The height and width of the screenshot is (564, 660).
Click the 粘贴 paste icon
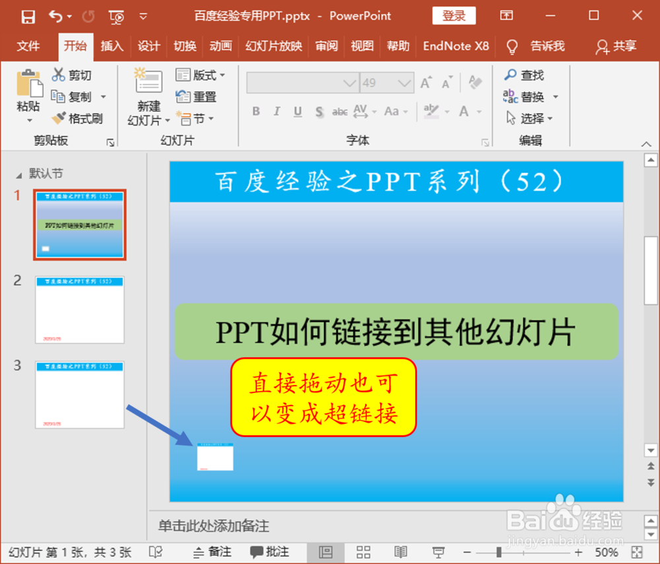[x=28, y=83]
